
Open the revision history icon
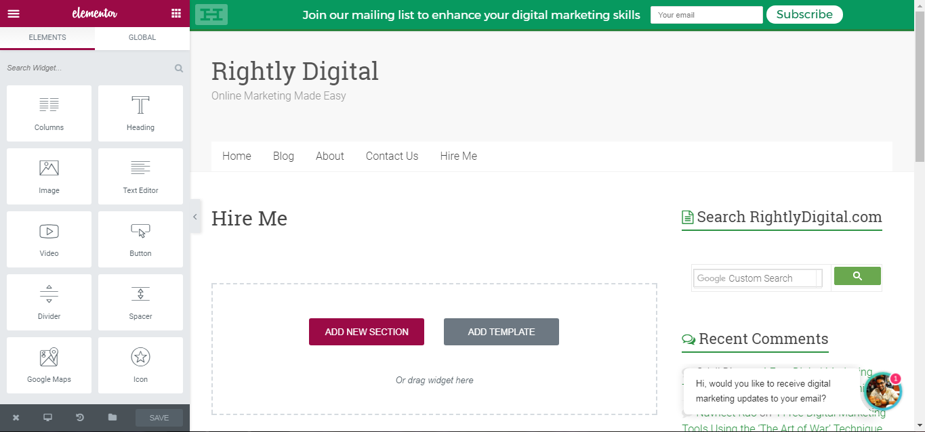coord(80,418)
